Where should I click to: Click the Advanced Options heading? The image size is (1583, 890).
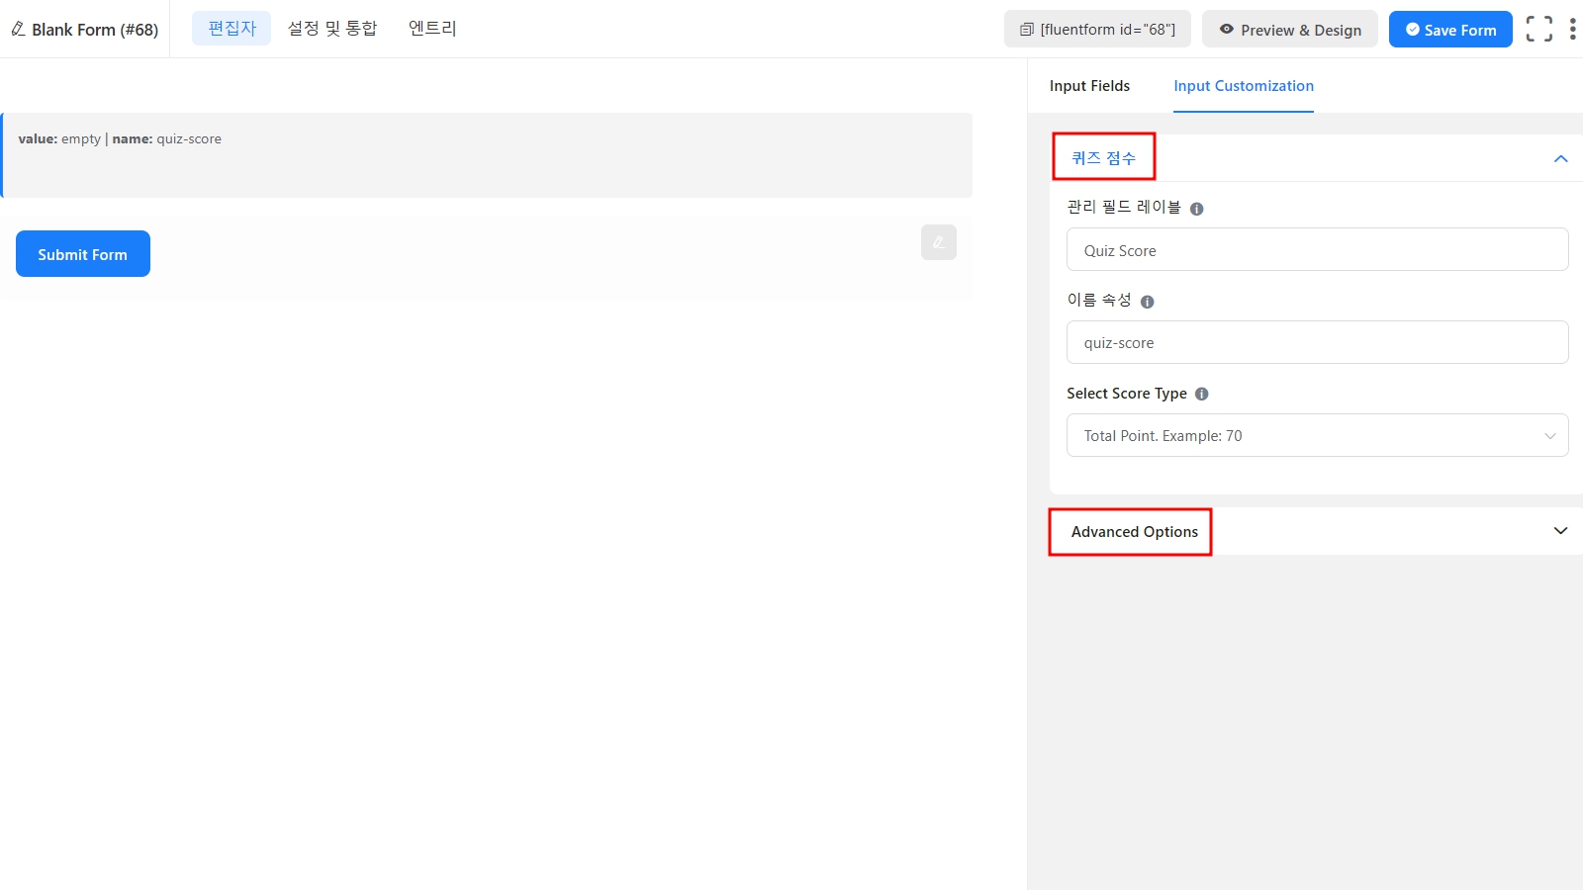[x=1135, y=532]
